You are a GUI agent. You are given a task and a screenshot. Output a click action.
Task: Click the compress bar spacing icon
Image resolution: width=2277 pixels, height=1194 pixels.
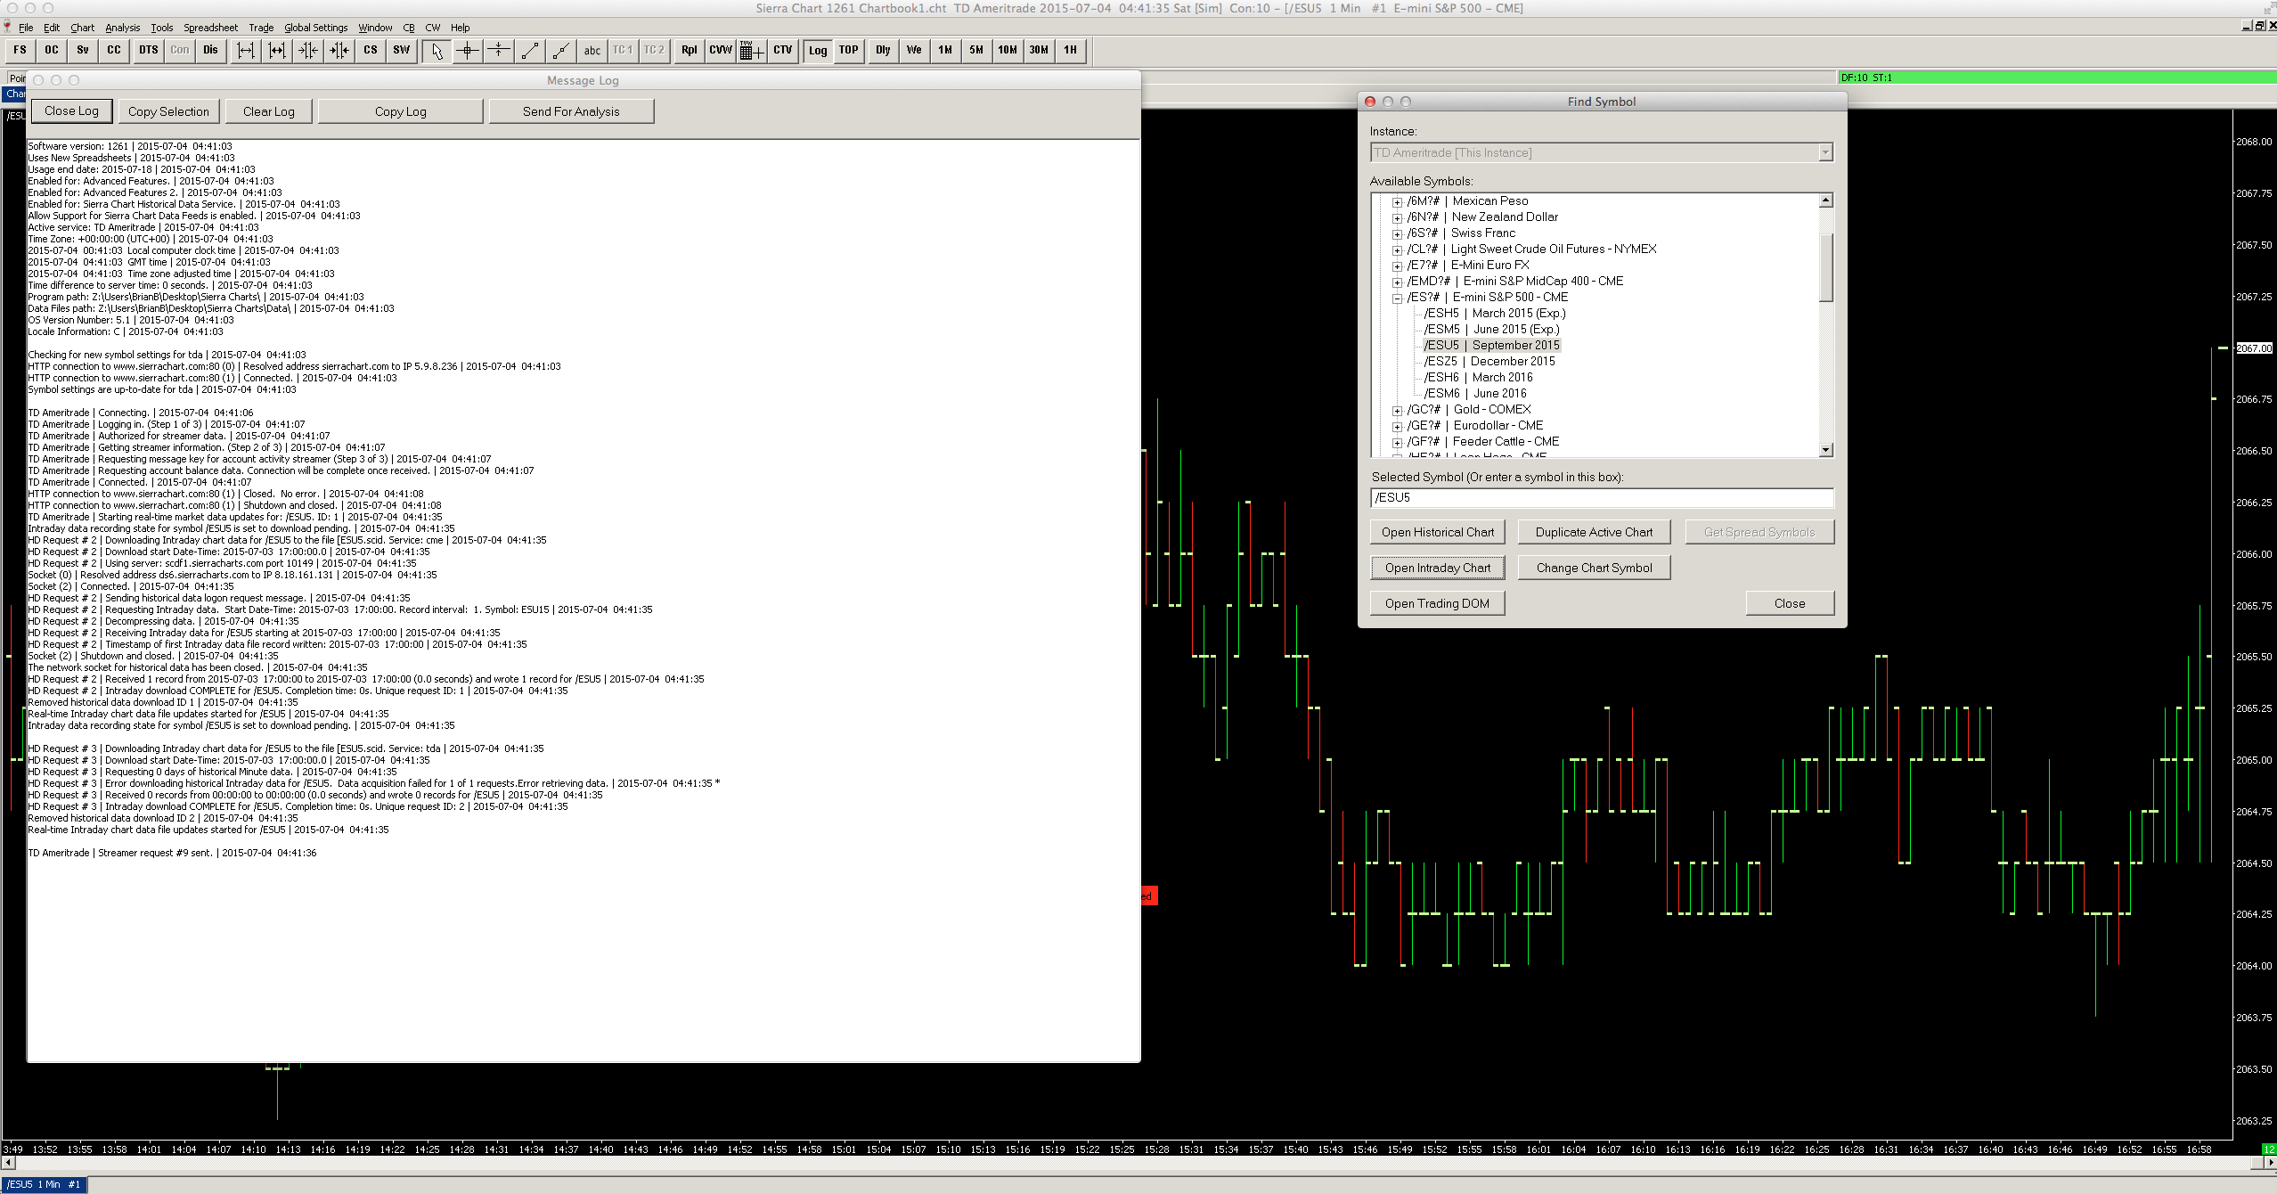coord(308,51)
